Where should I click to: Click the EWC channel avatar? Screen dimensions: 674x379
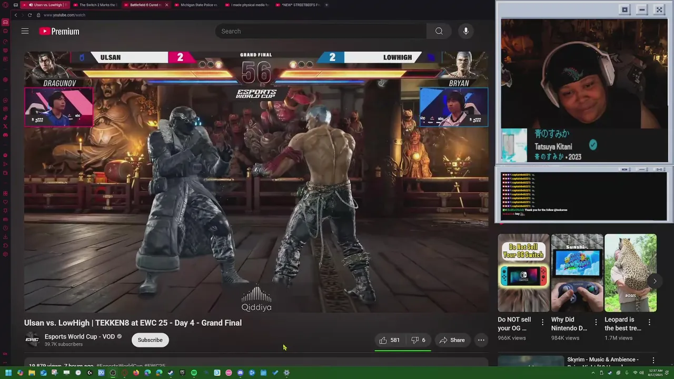coord(32,340)
